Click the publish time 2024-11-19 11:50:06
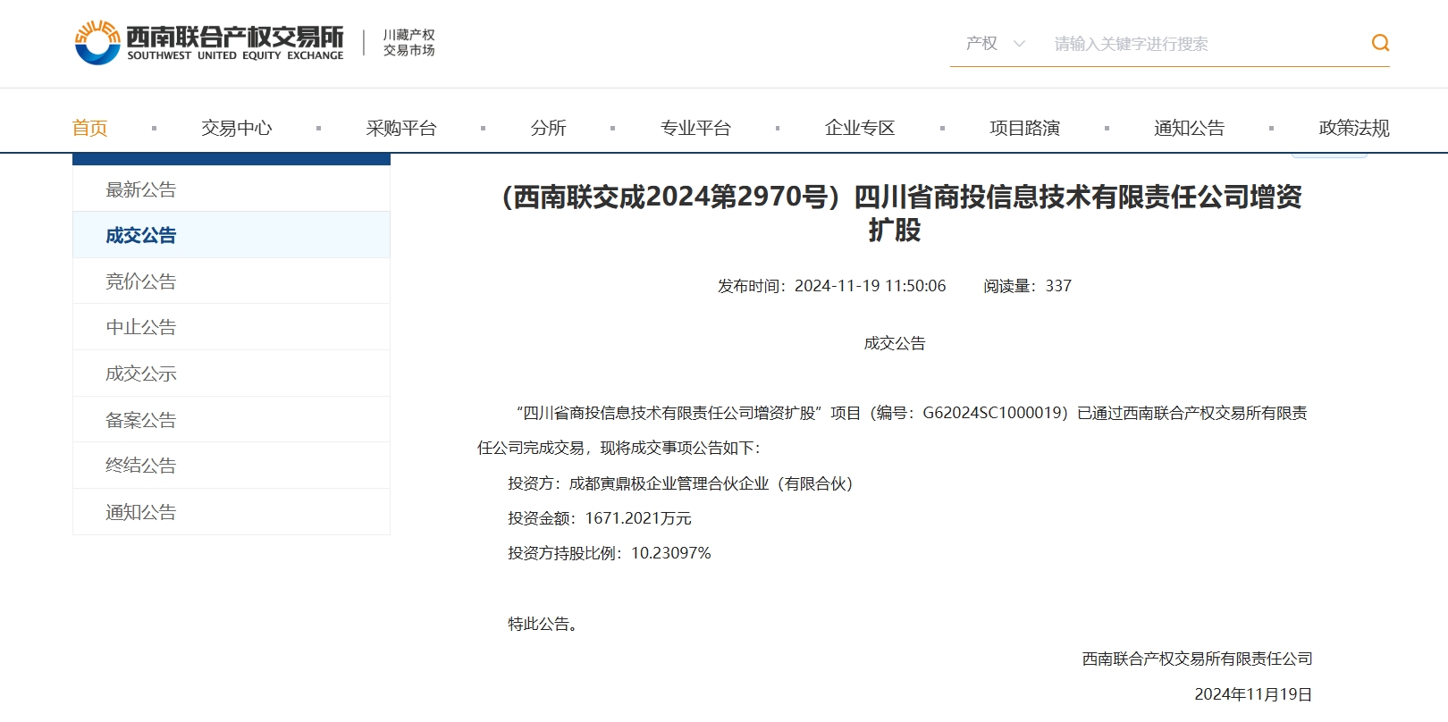Viewport: 1448px width, 722px height. [x=831, y=286]
